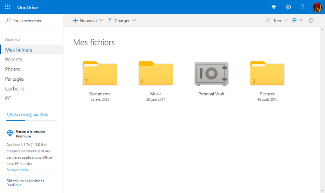Click the date 28 avr. 2012
Image resolution: width=325 pixels, height=193 pixels.
click(x=100, y=99)
